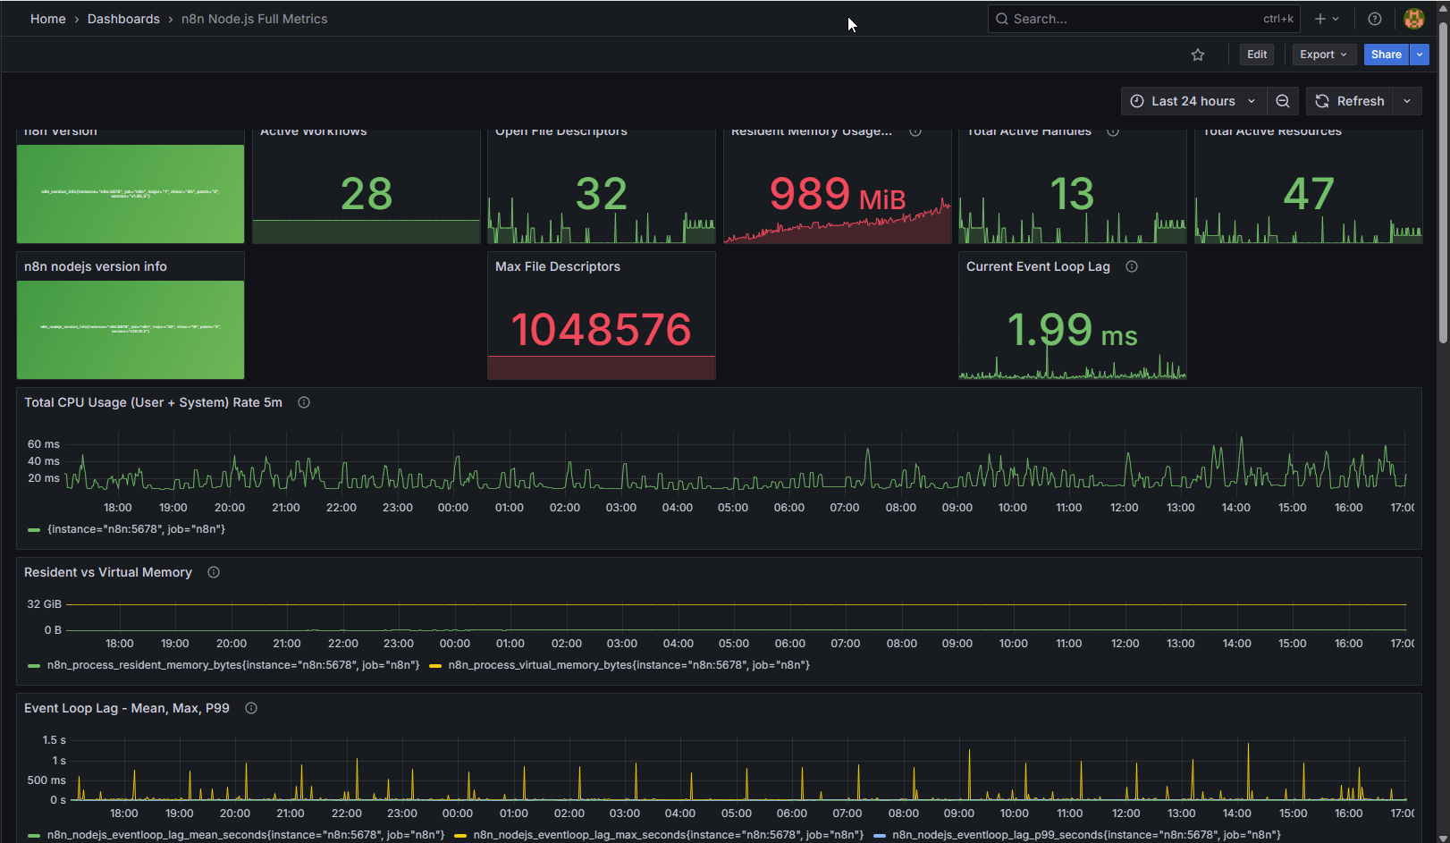Open help menu question mark icon
Screen dimensions: 1450x843
tap(1375, 19)
